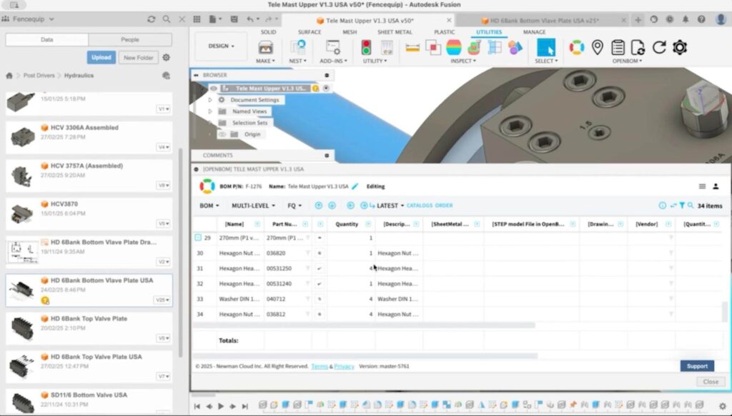Open the BOM hamburger menu
Image resolution: width=732 pixels, height=416 pixels.
[702, 186]
